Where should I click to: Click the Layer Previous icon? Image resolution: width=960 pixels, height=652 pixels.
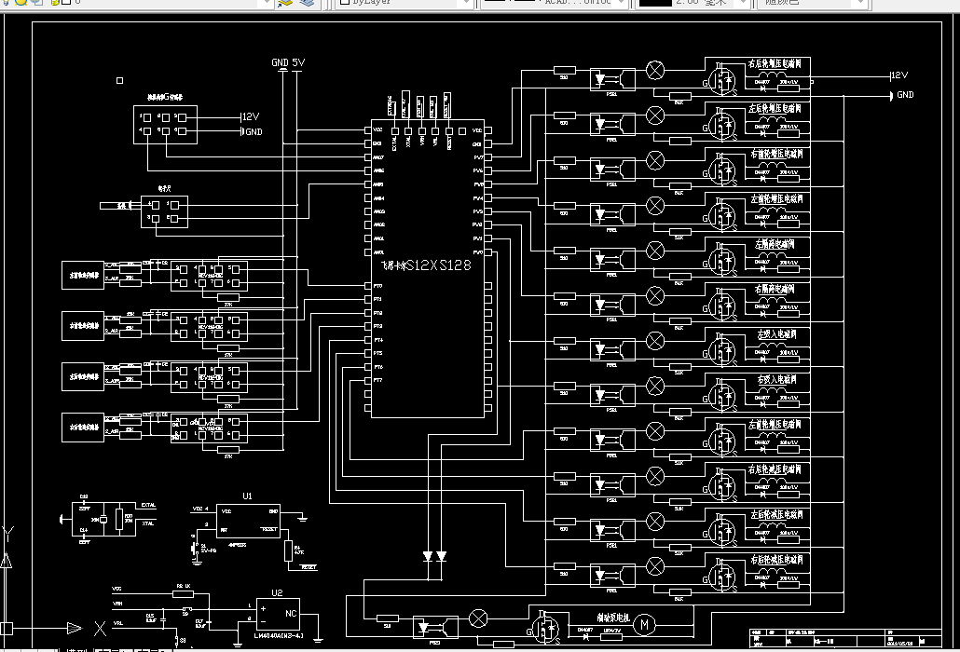coord(284,3)
